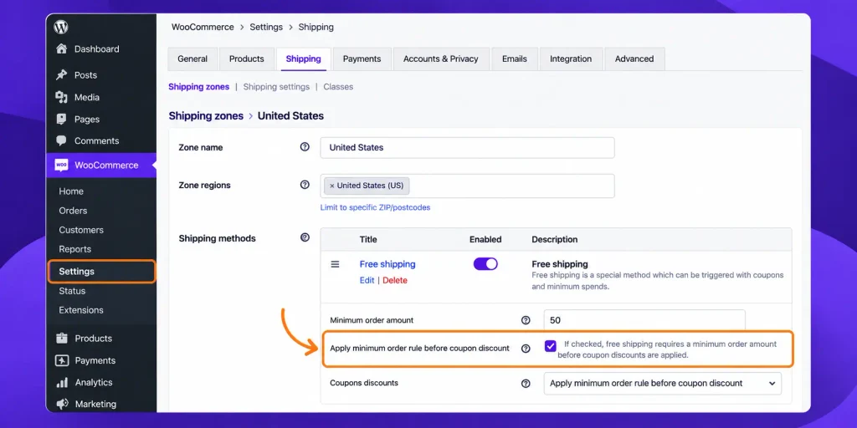Viewport: 857px width, 428px height.
Task: Click help icon next to Zone regions
Action: pyautogui.click(x=305, y=185)
